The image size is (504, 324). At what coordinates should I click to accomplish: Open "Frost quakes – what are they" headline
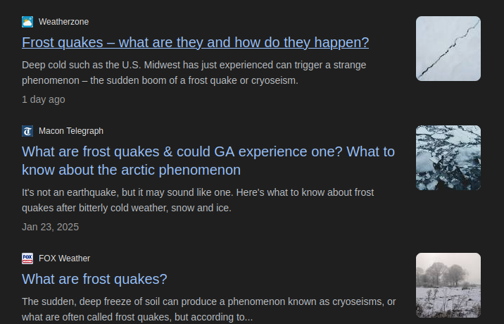tap(195, 42)
